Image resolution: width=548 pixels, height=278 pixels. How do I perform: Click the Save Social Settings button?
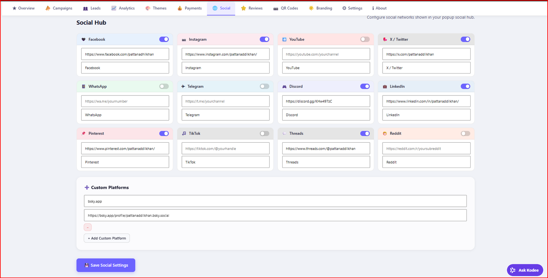(x=106, y=265)
